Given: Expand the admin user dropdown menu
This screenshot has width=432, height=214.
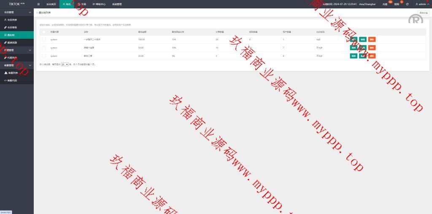Looking at the screenshot, I should click(422, 4).
